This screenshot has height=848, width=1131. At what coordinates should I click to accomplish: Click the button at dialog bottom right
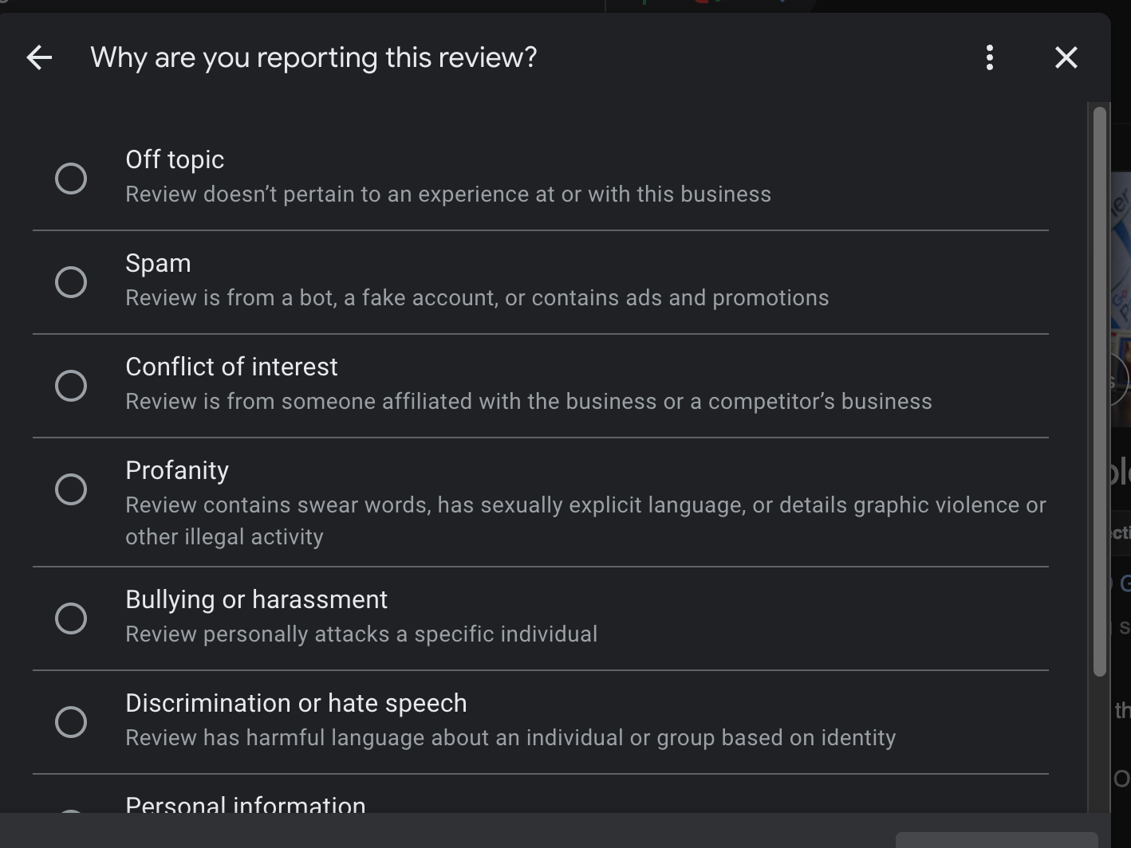pyautogui.click(x=997, y=840)
